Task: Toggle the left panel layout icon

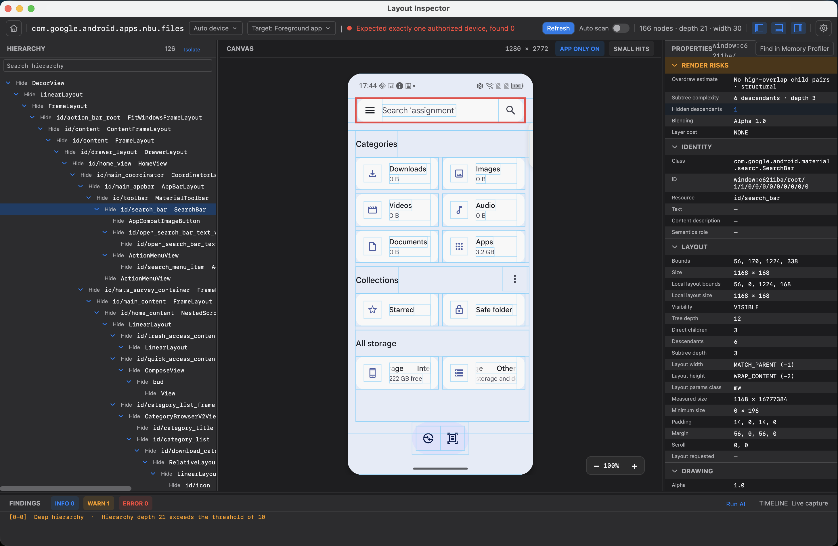Action: click(x=759, y=28)
